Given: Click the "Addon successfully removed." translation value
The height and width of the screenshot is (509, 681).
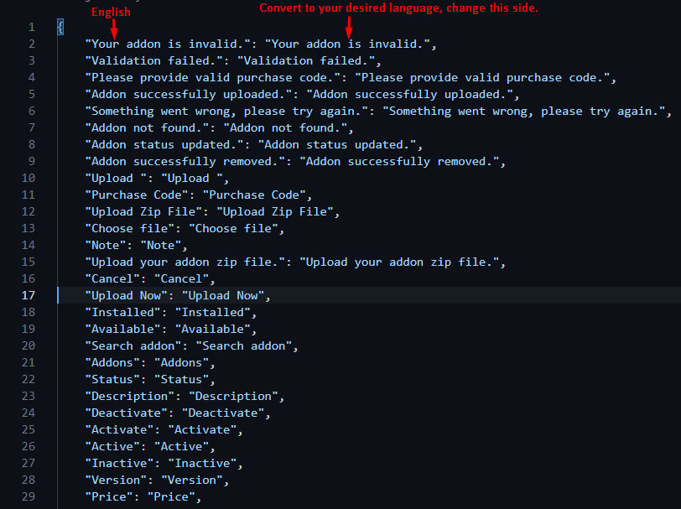Looking at the screenshot, I should [401, 161].
